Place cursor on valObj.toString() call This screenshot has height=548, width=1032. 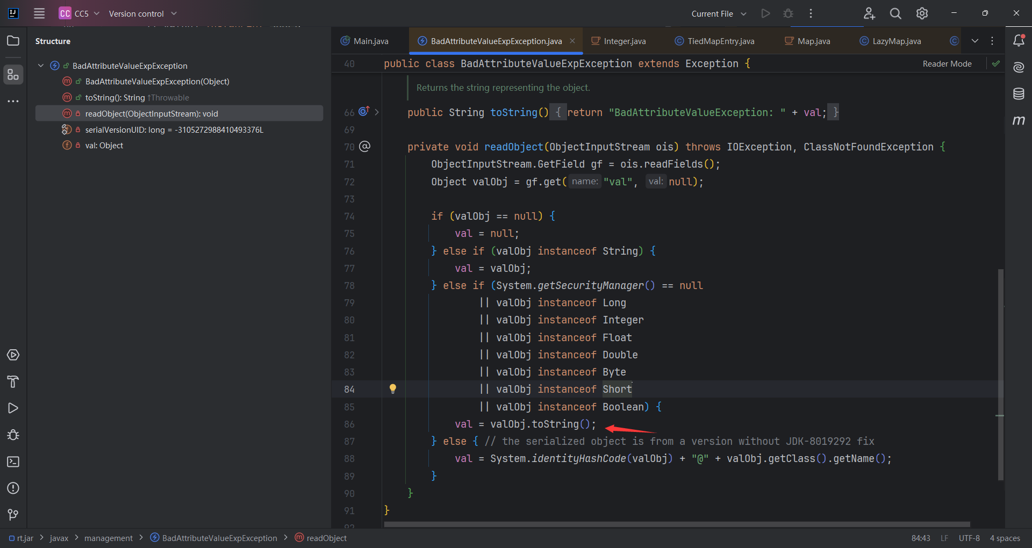540,424
